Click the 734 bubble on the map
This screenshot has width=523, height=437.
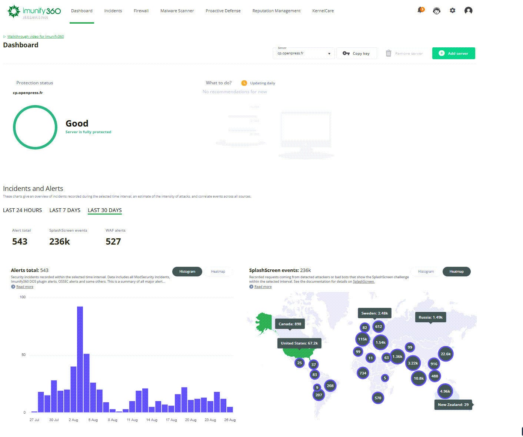tap(363, 373)
